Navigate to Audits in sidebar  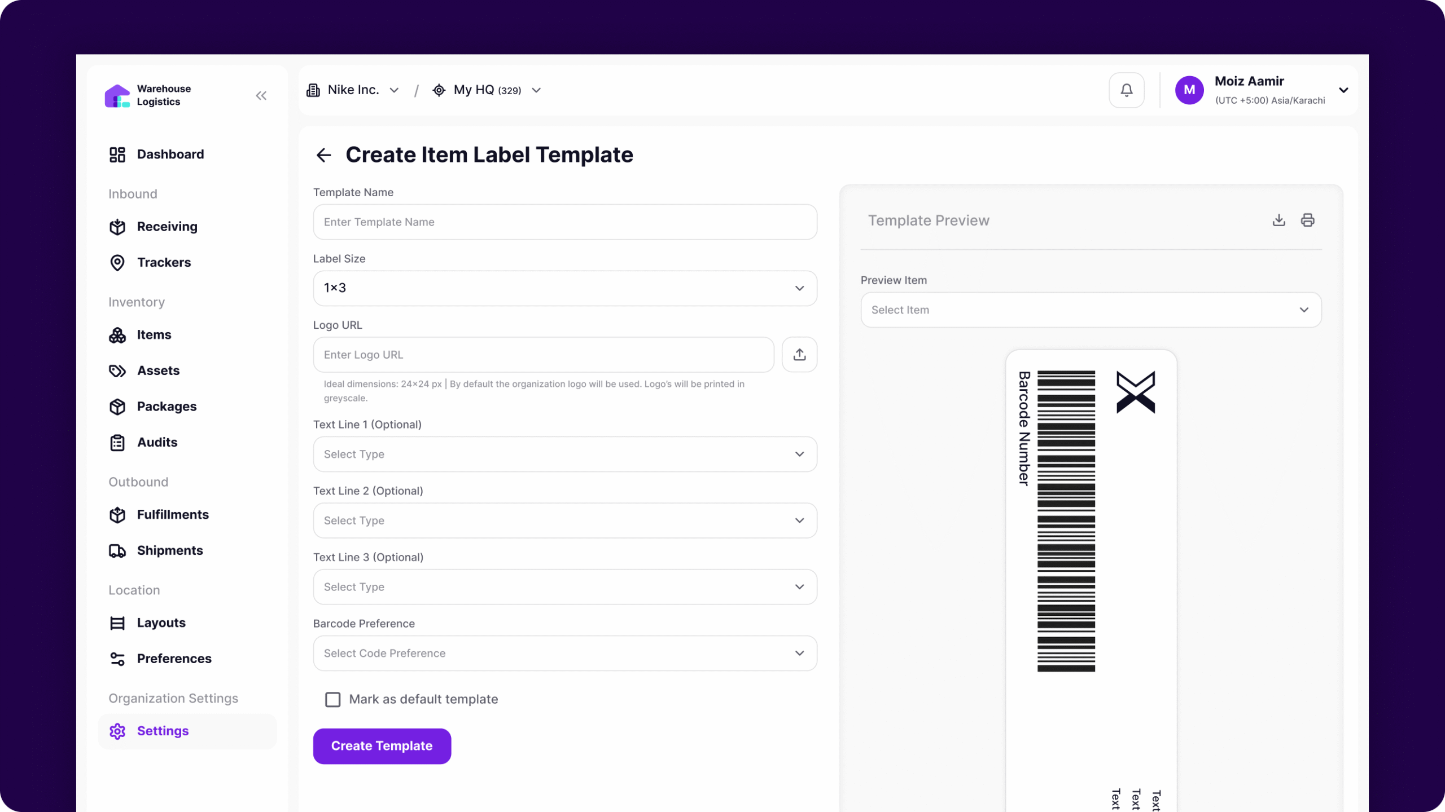157,443
